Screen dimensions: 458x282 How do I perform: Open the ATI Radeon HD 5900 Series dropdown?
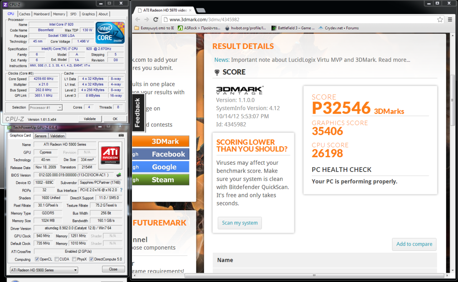44,270
